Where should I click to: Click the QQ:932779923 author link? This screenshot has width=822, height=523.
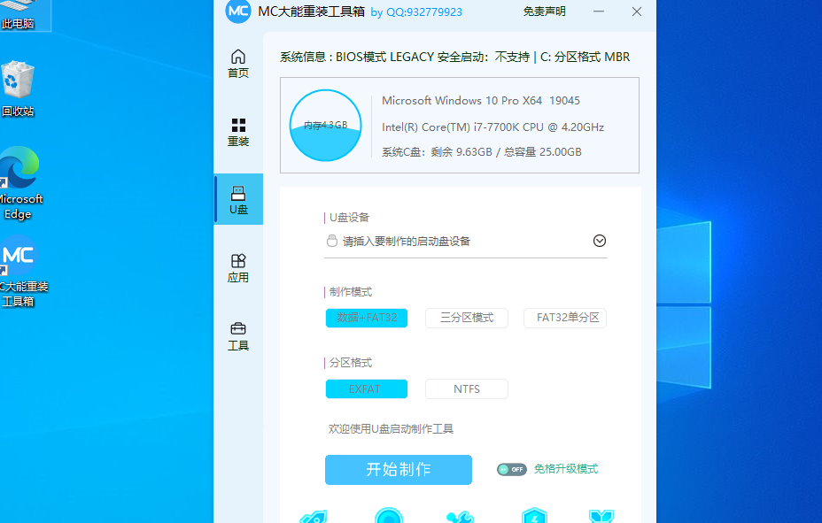[x=424, y=12]
